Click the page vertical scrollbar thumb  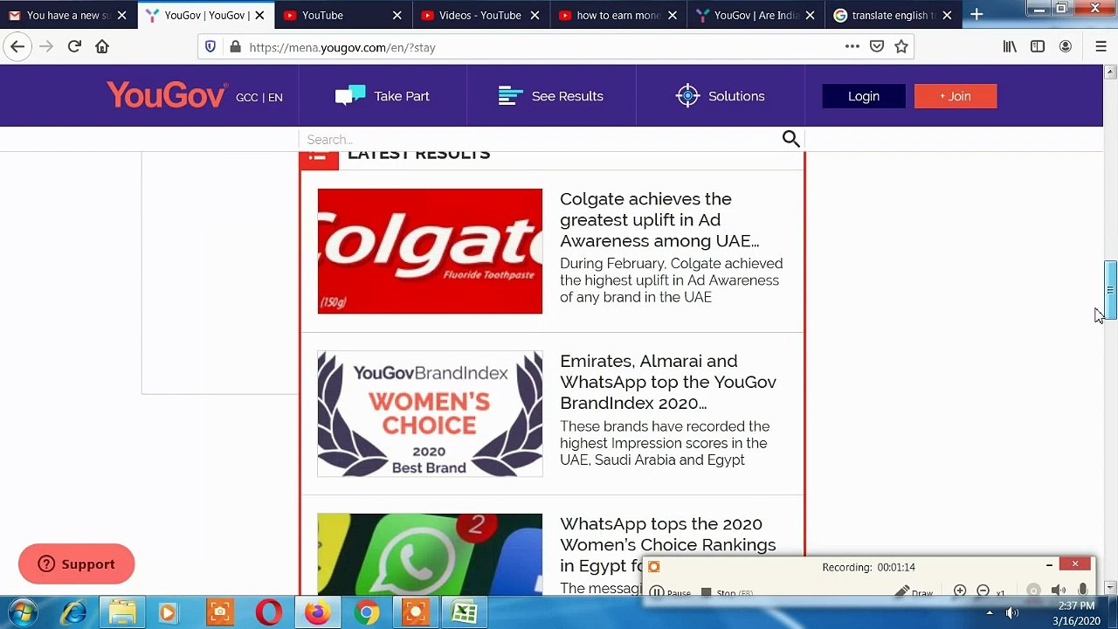pyautogui.click(x=1110, y=290)
